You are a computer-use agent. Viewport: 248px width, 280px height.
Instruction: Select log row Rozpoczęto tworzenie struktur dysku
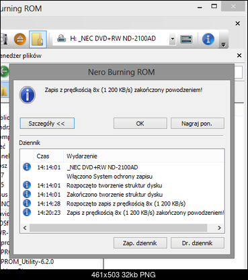coord(123,185)
